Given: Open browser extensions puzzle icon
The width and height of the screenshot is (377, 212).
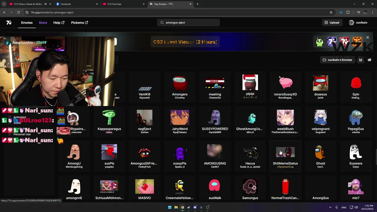Looking at the screenshot, I should coord(348,12).
